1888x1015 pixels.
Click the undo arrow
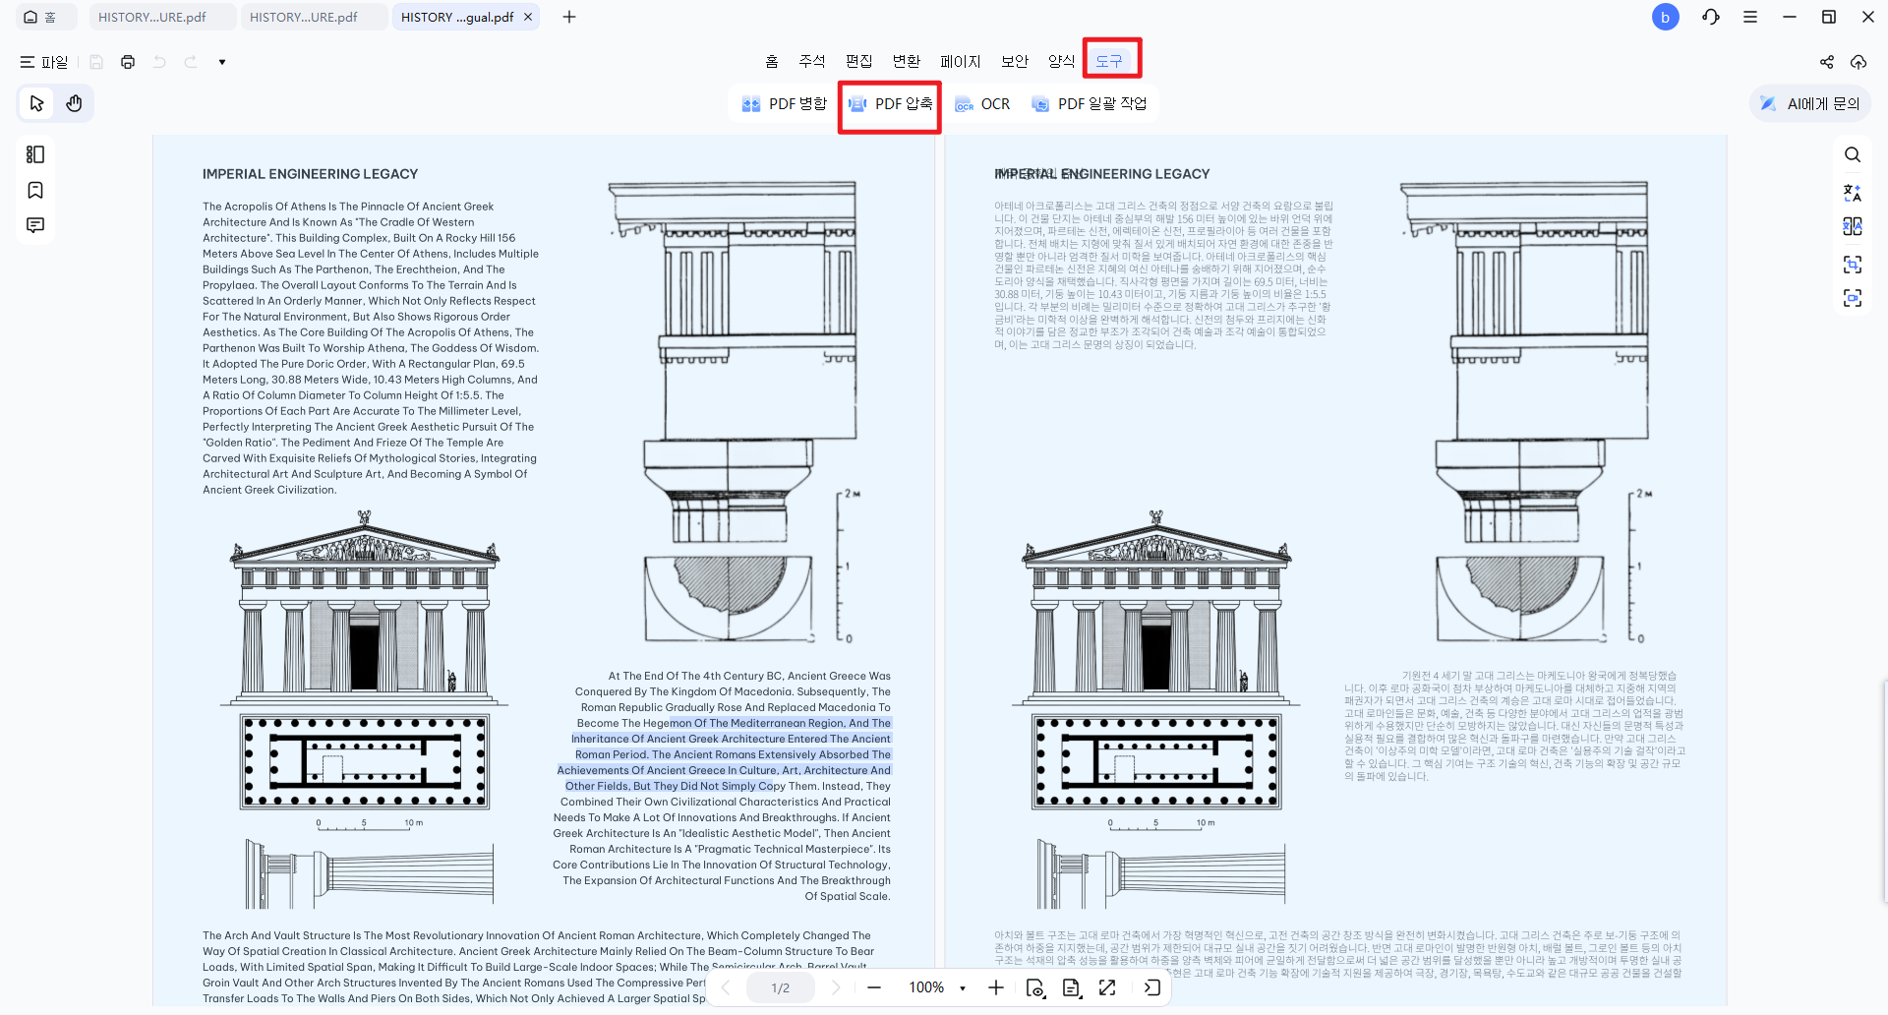pos(159,62)
